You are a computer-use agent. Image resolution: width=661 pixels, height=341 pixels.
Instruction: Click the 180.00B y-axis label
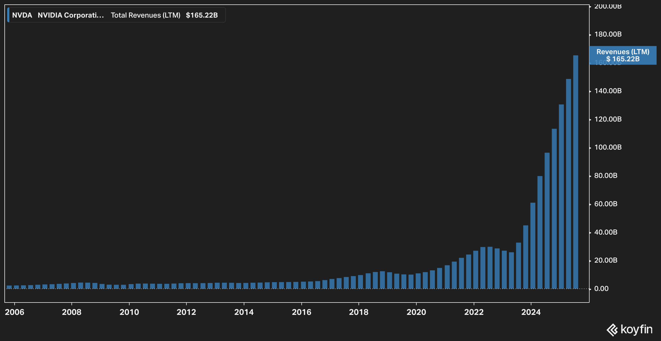click(608, 34)
